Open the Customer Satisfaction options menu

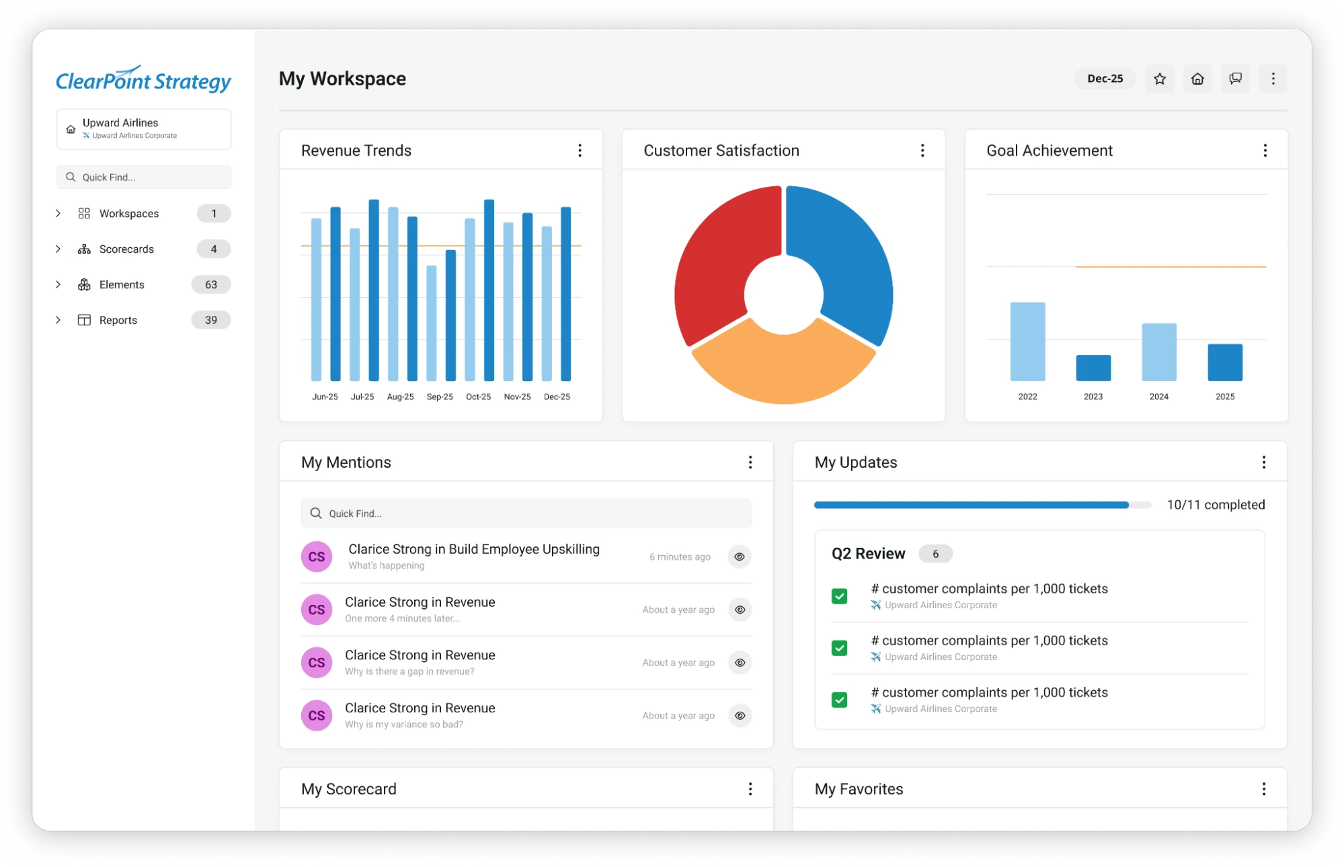tap(922, 151)
